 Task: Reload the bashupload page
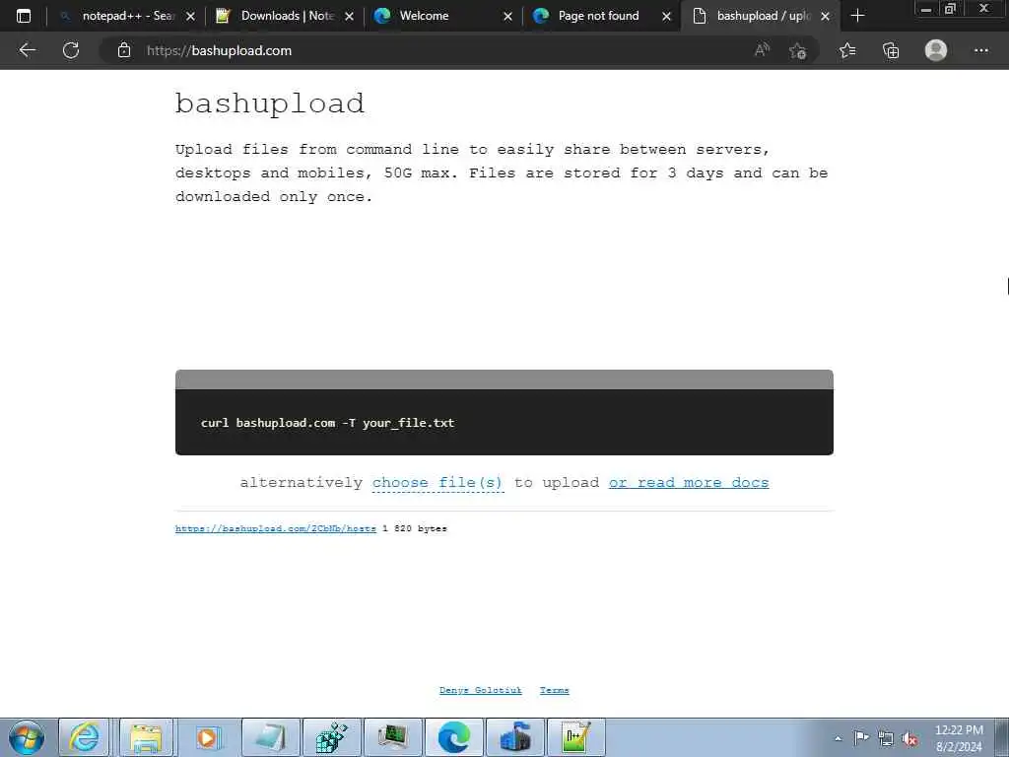point(71,50)
